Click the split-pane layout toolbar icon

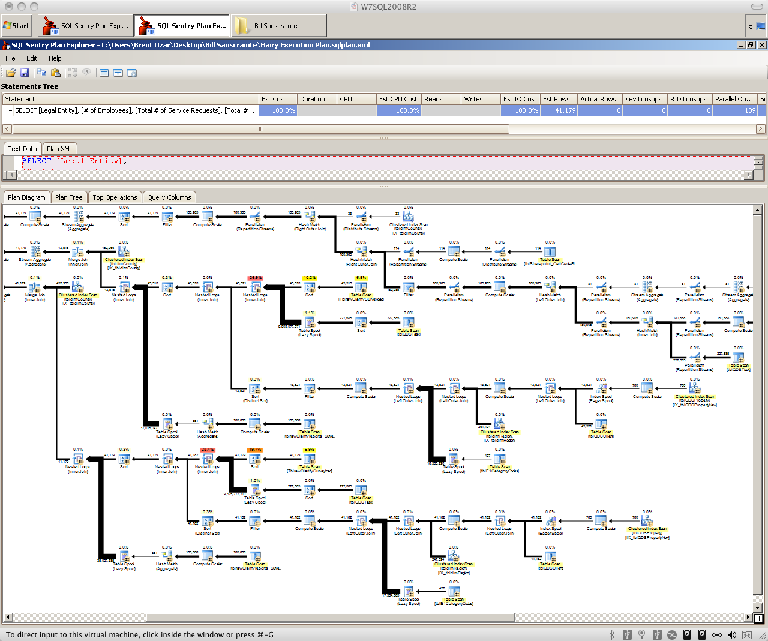(118, 73)
